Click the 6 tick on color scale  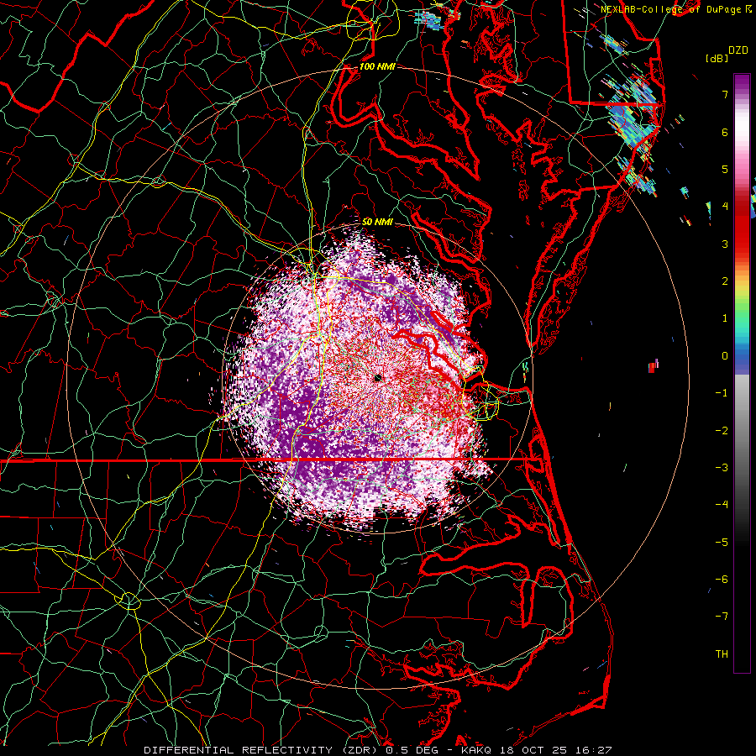coord(725,132)
